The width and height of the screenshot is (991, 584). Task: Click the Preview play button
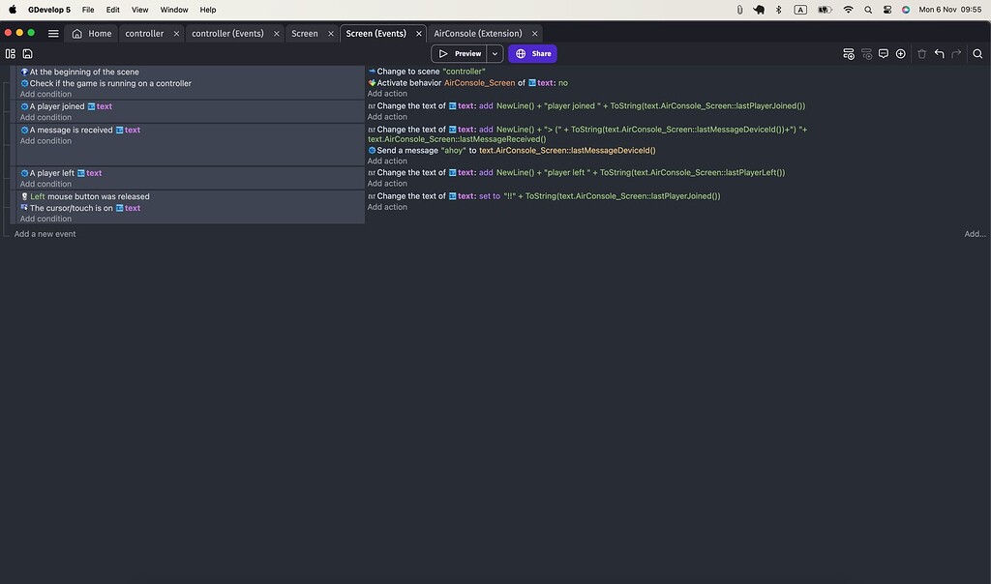click(x=460, y=54)
